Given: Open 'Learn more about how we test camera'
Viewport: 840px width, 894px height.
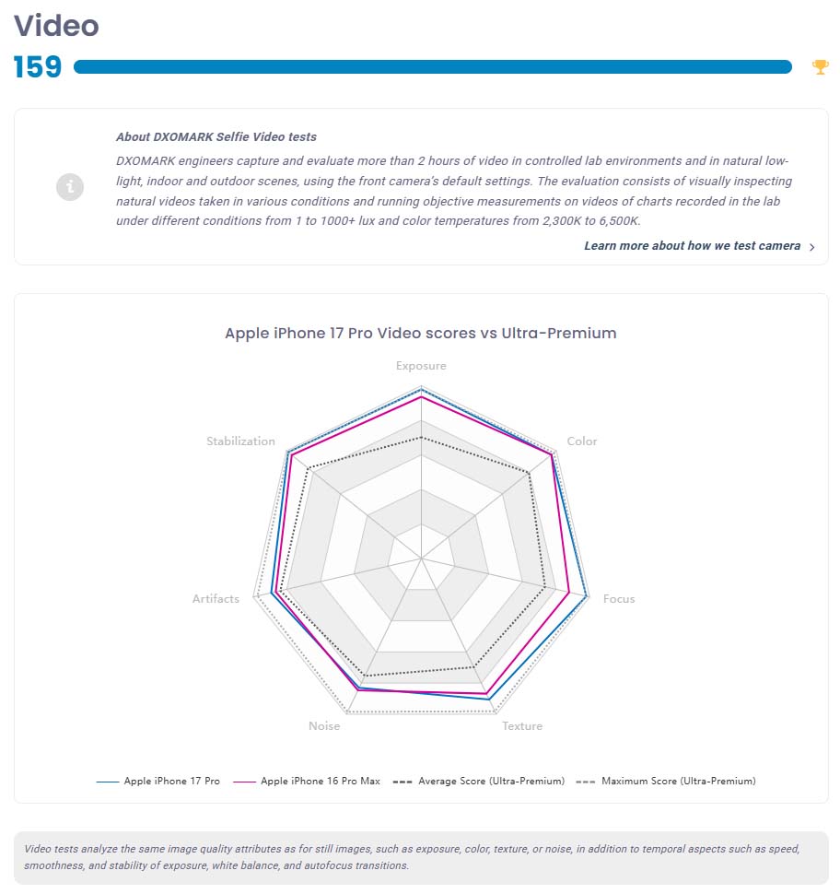Looking at the screenshot, I should point(692,246).
